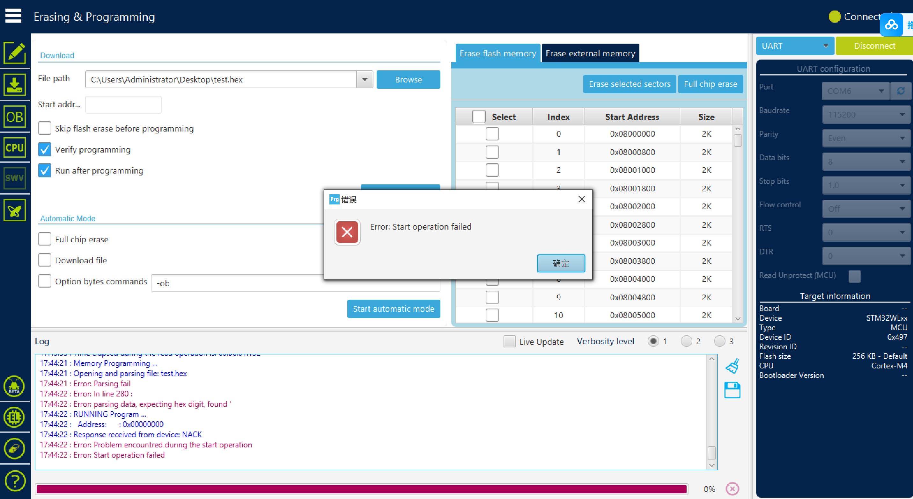Screen dimensions: 913x499
Task: Switch to Erase external memory tab
Action: click(x=590, y=53)
